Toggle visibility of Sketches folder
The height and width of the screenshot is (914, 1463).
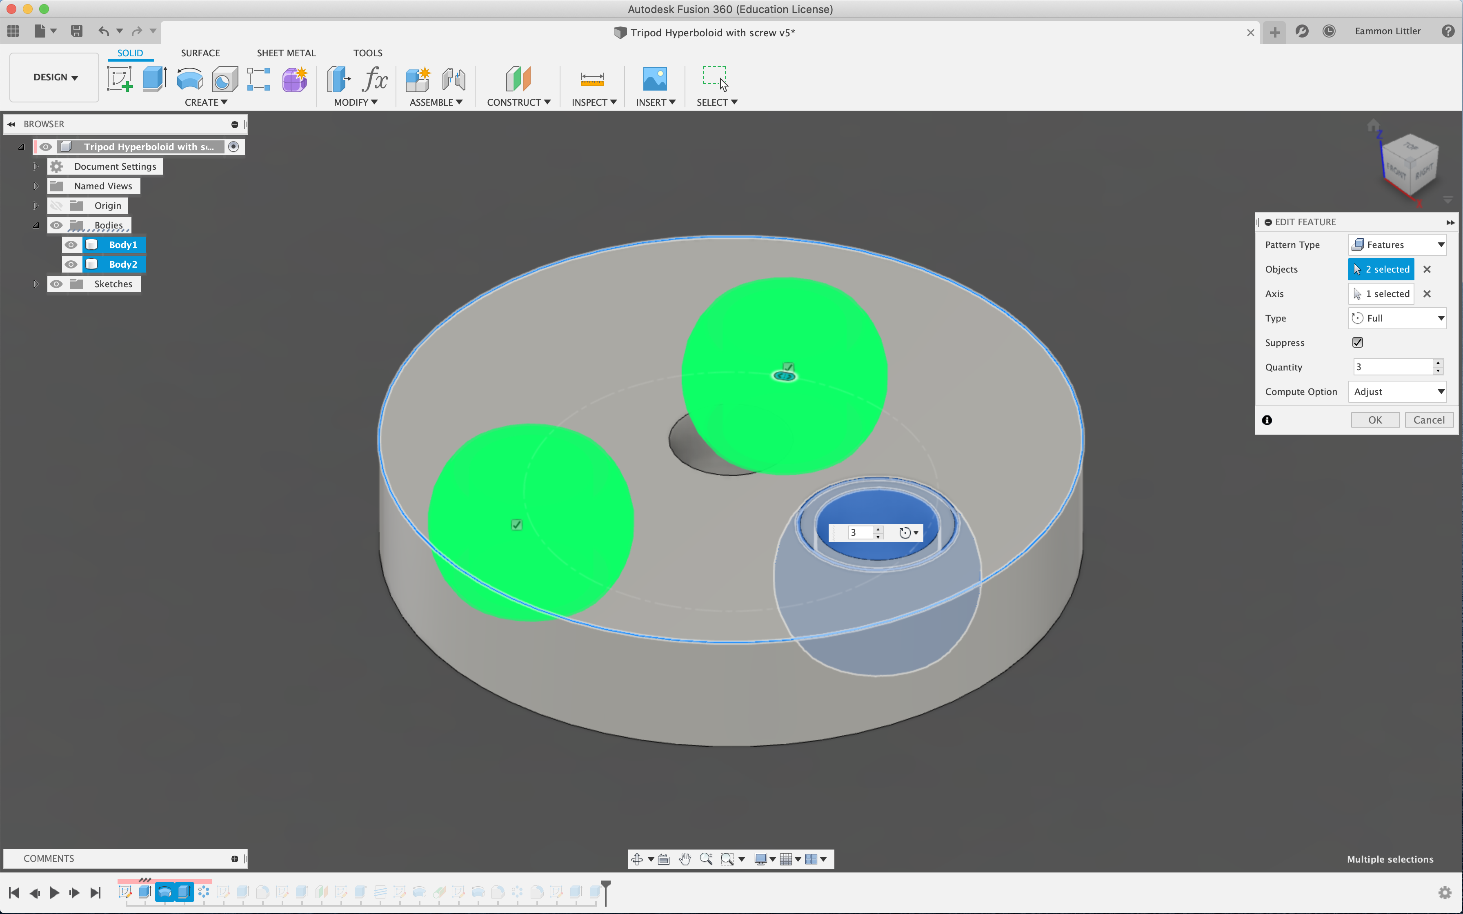click(x=56, y=284)
